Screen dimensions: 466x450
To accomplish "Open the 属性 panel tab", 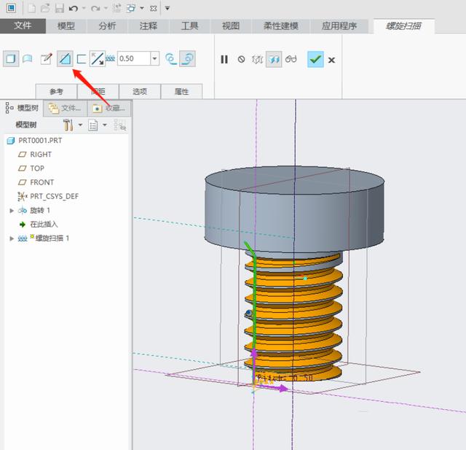I will point(181,91).
